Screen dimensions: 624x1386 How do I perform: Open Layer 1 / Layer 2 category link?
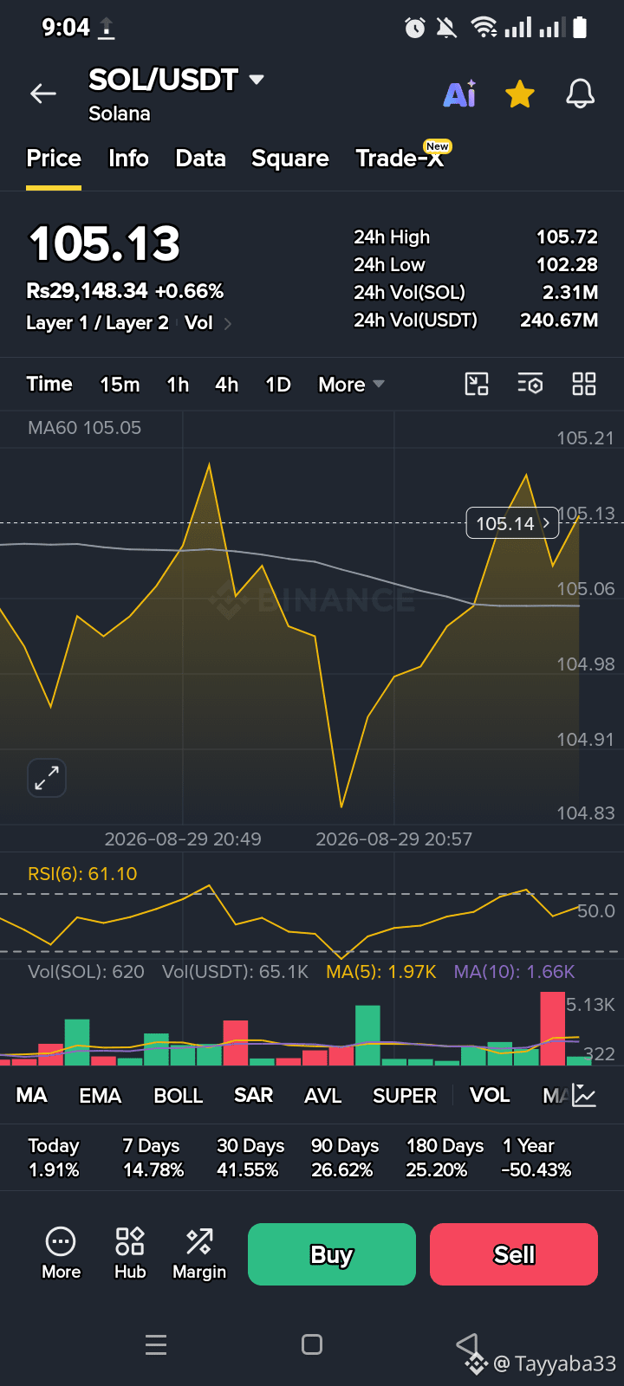coord(97,323)
